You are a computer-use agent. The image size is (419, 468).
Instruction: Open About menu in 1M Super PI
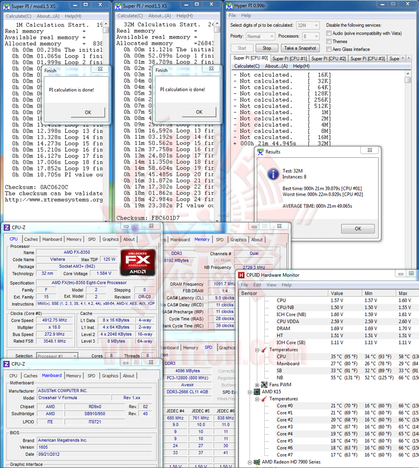(x=48, y=16)
